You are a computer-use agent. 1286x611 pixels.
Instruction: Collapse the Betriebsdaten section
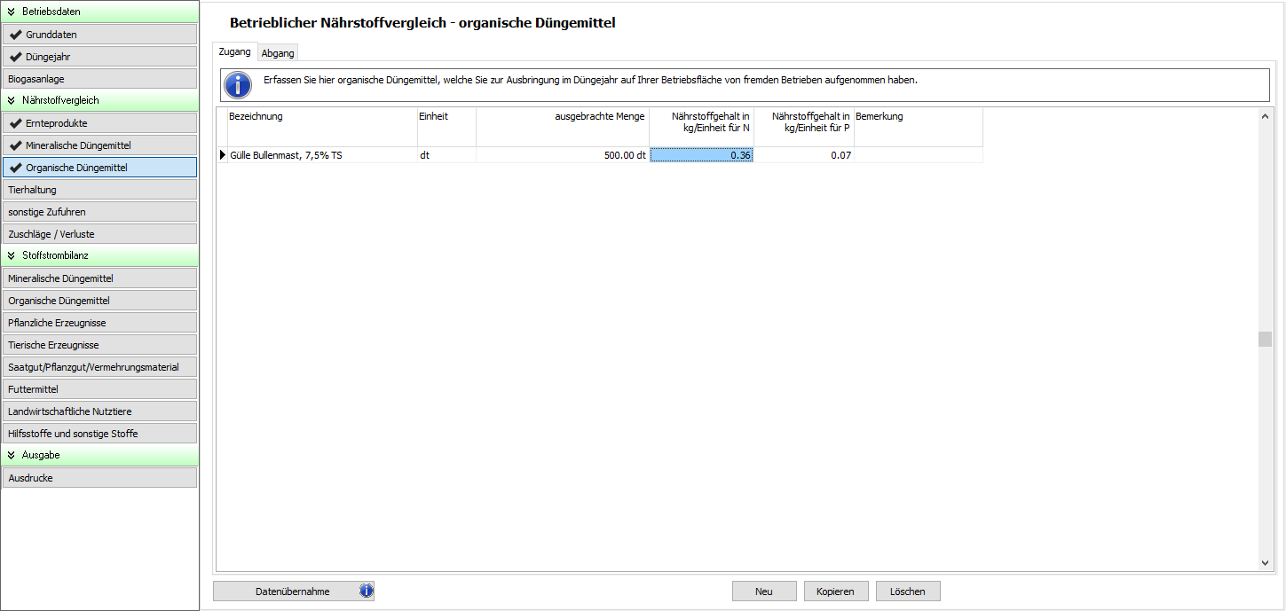click(x=12, y=12)
